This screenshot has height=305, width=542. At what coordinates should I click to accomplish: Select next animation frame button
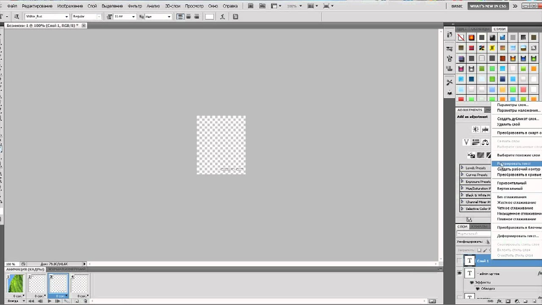point(58,301)
